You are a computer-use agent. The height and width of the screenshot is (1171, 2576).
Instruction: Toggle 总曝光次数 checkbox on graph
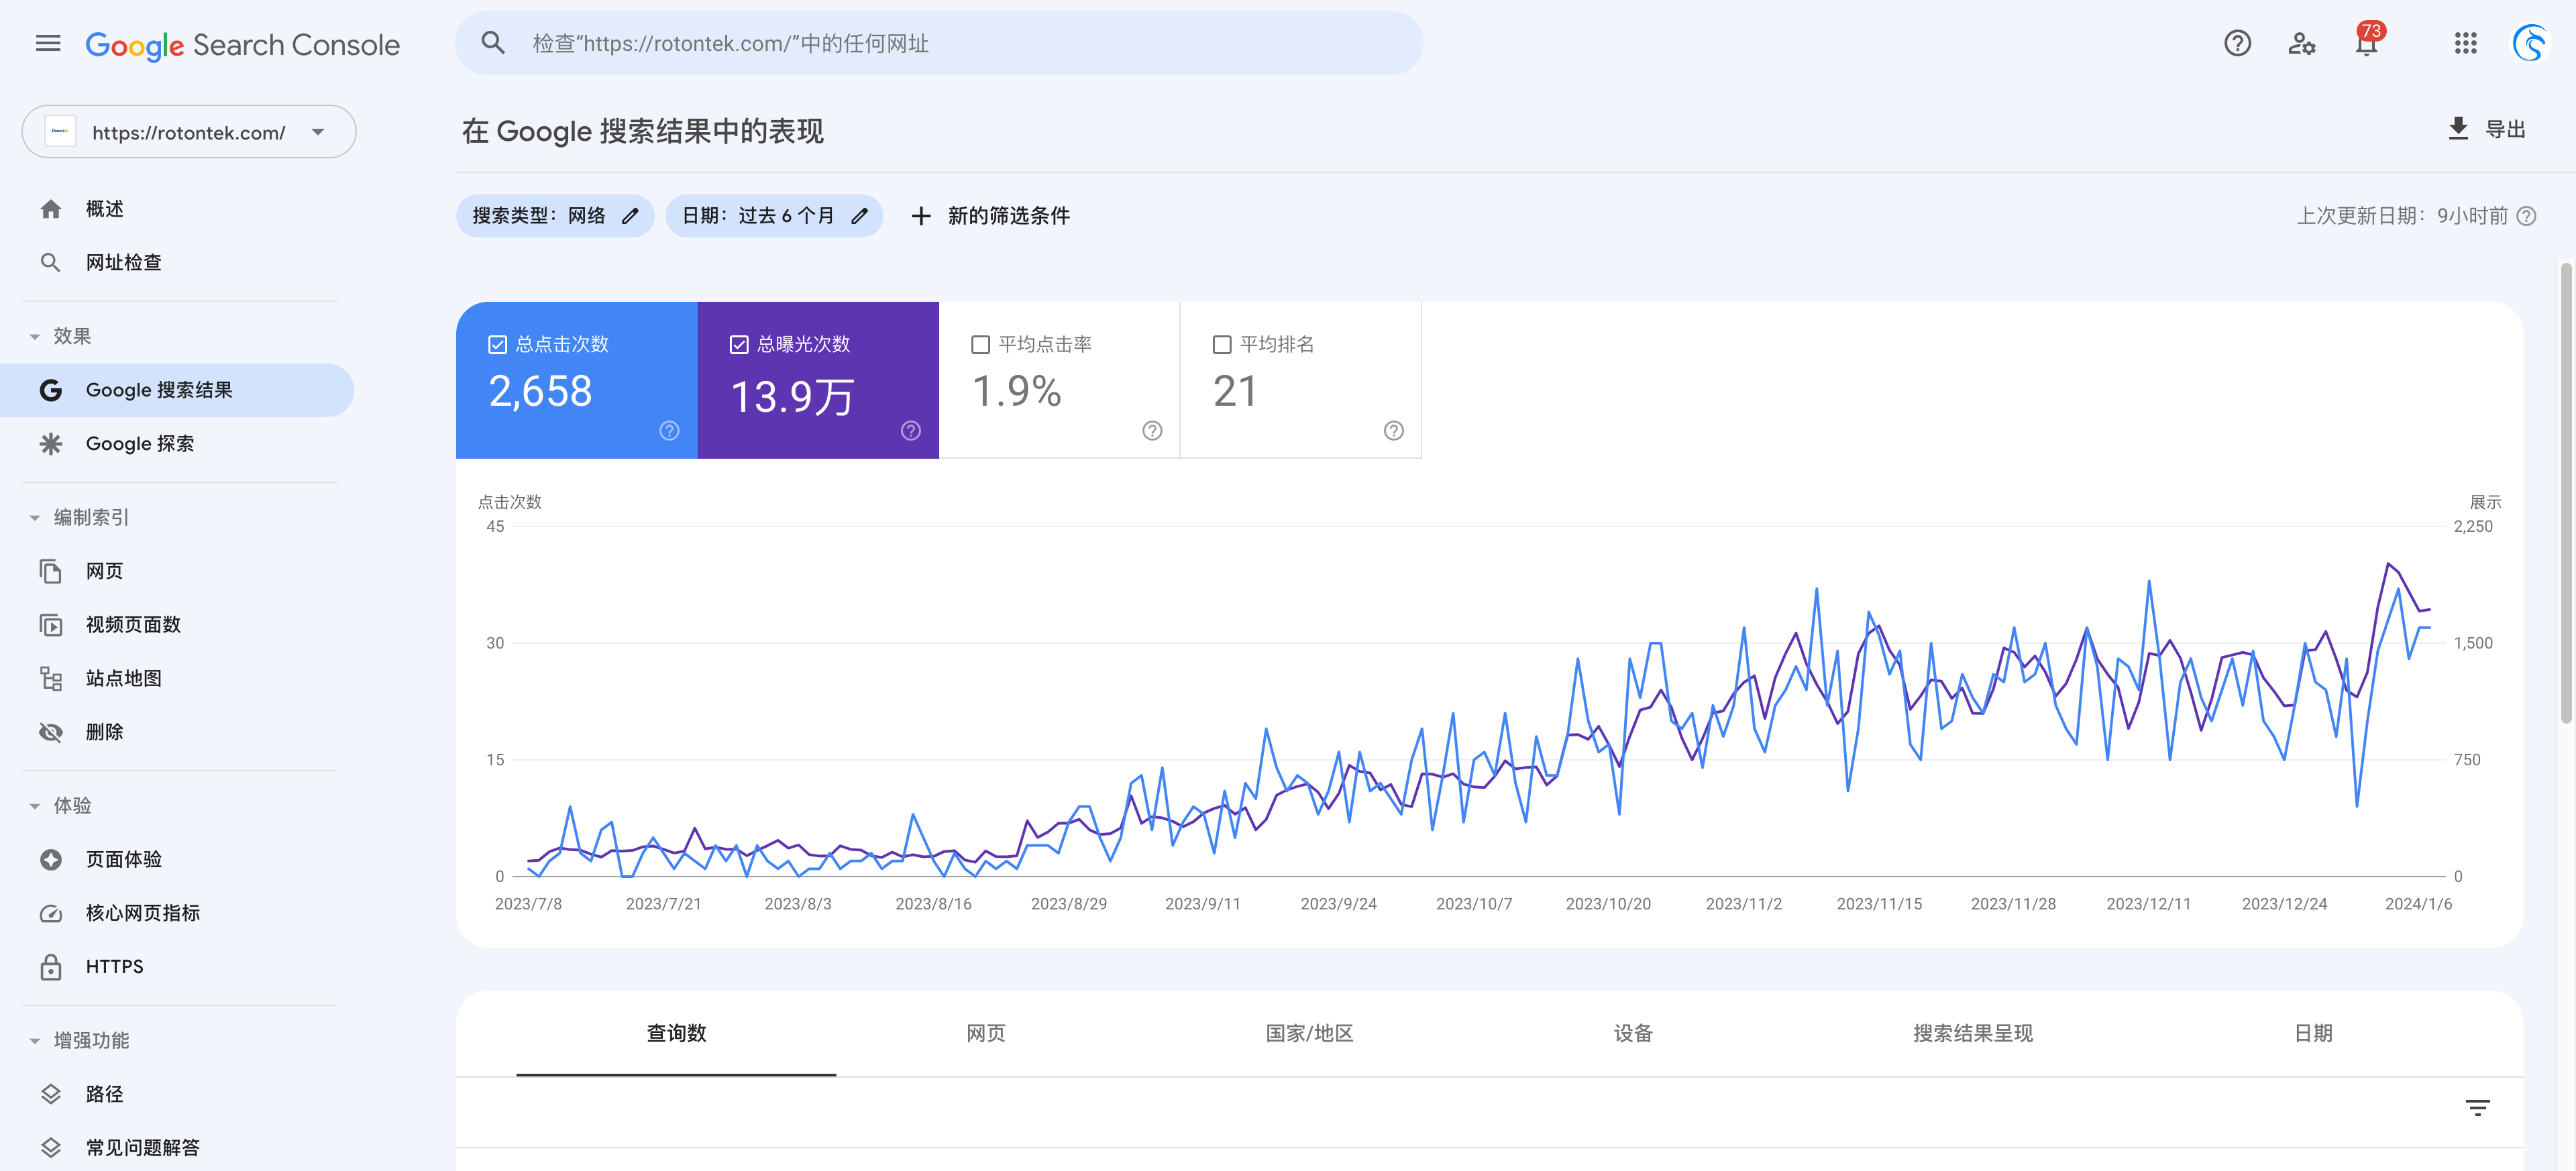pos(738,343)
